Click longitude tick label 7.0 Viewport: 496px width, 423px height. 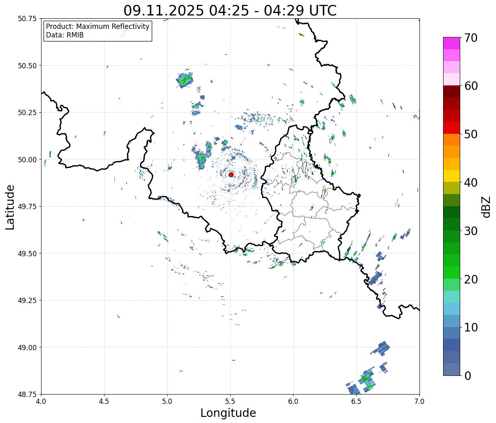point(420,401)
